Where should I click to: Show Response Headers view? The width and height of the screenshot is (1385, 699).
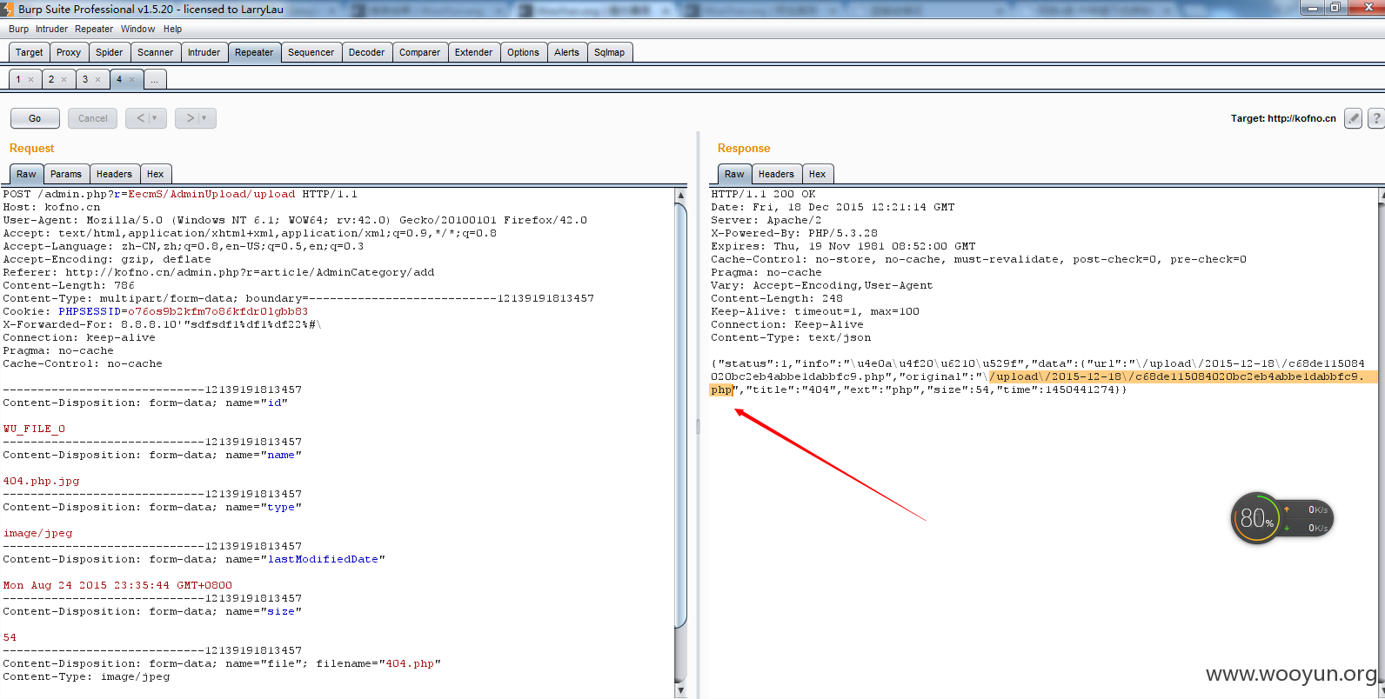pyautogui.click(x=776, y=174)
